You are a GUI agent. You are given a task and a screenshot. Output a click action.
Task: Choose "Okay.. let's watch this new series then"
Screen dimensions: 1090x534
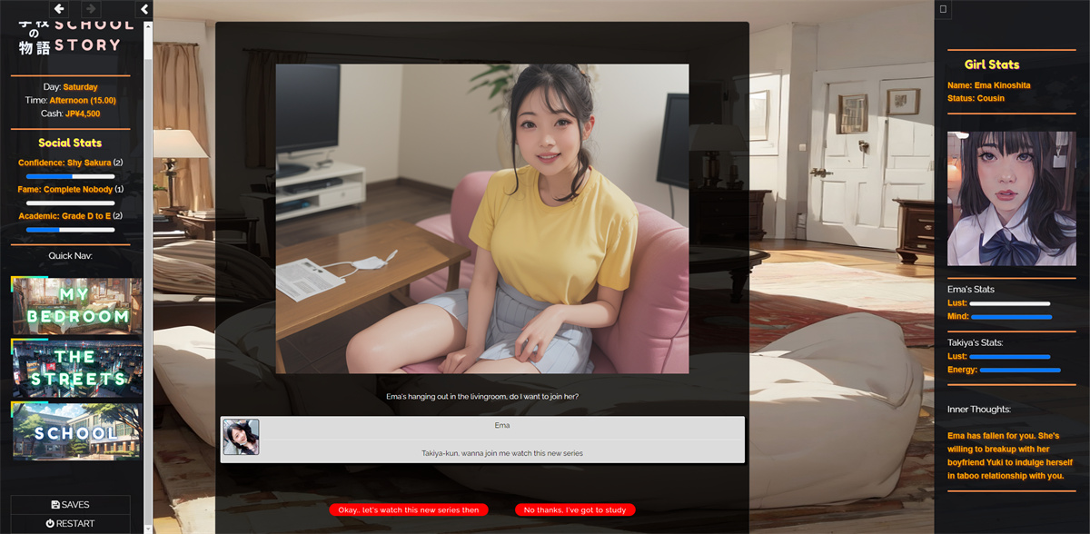(409, 509)
